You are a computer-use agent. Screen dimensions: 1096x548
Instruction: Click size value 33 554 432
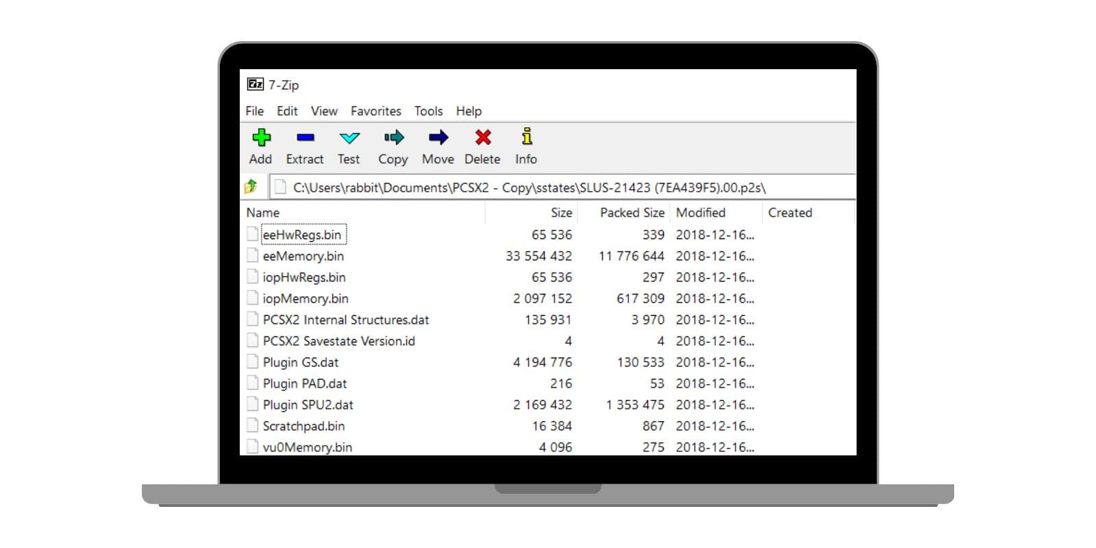pyautogui.click(x=539, y=256)
